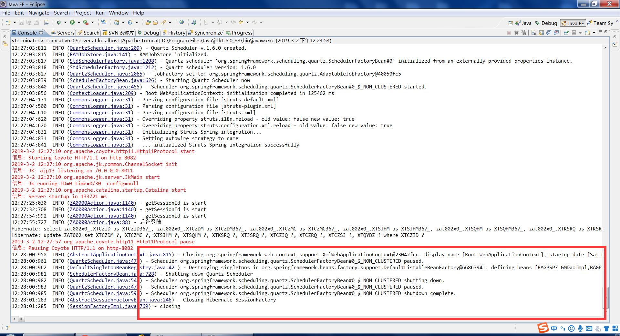
Task: Click the New Server toolbar icon
Action: coord(104,22)
